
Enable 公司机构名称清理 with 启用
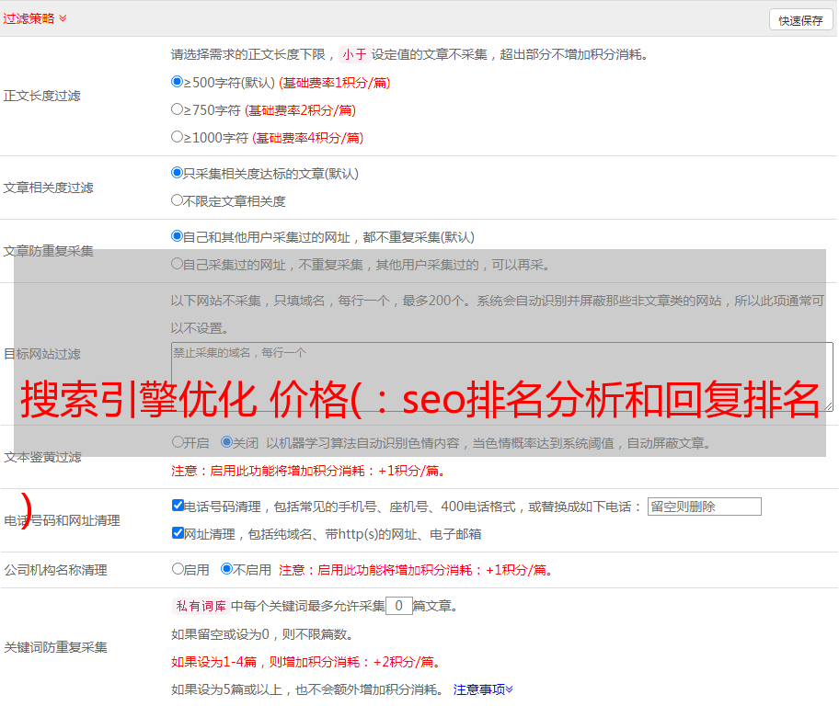tap(178, 569)
